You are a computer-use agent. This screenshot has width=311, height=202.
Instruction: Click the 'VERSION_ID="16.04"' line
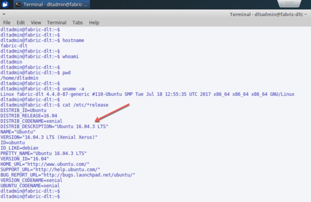click(25, 159)
